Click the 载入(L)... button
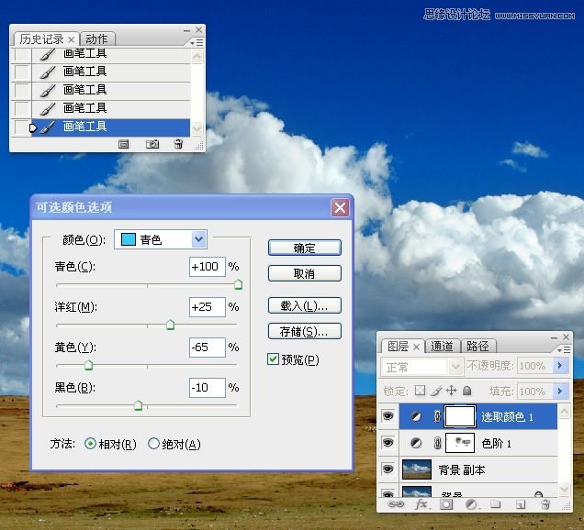584x530 pixels. tap(305, 305)
